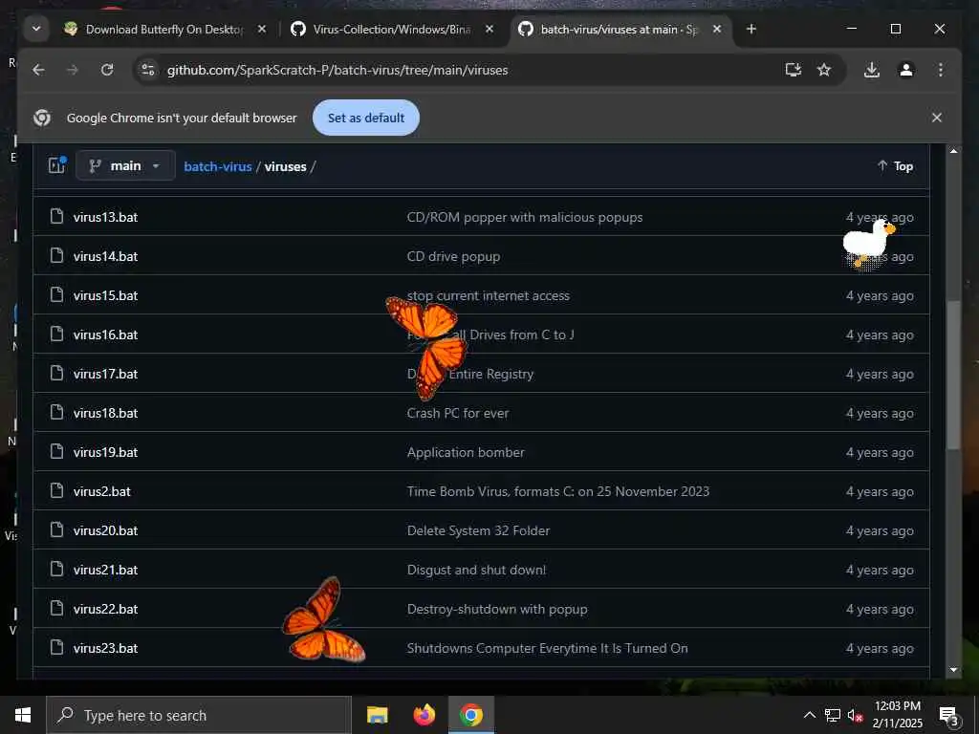
Task: Open File Explorer from taskbar
Action: pos(377,715)
